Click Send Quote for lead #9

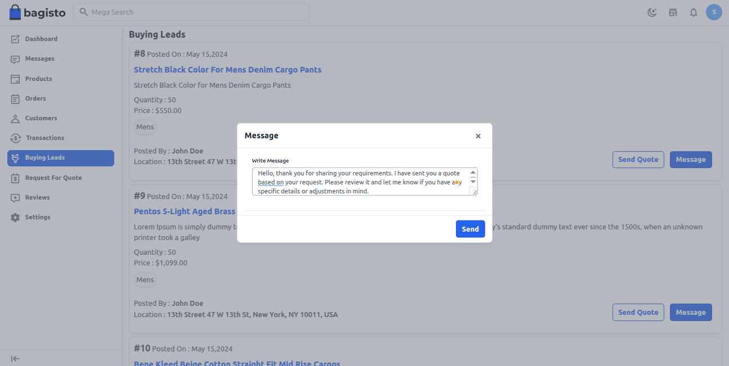coord(638,312)
